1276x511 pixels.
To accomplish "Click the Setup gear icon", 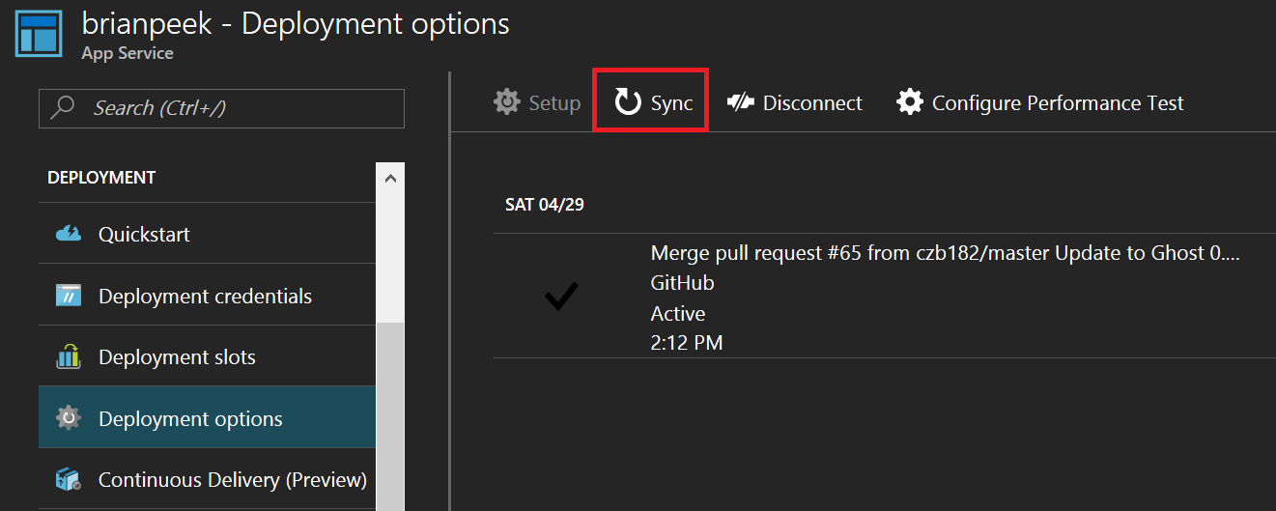I will click(x=507, y=102).
